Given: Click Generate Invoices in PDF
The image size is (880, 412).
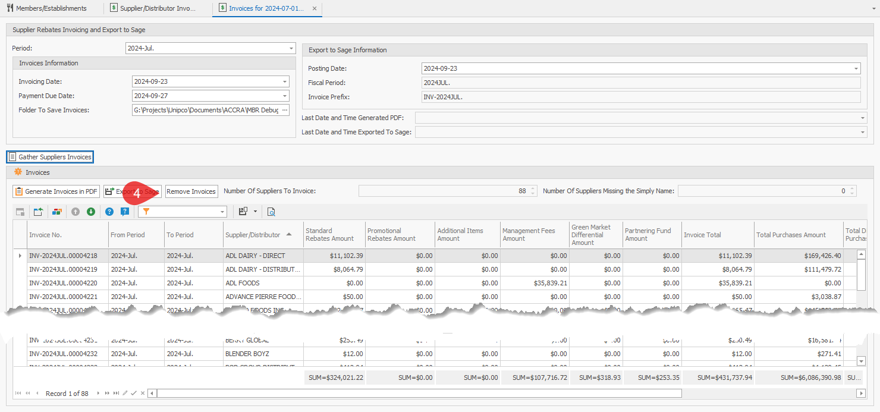Looking at the screenshot, I should click(x=56, y=191).
